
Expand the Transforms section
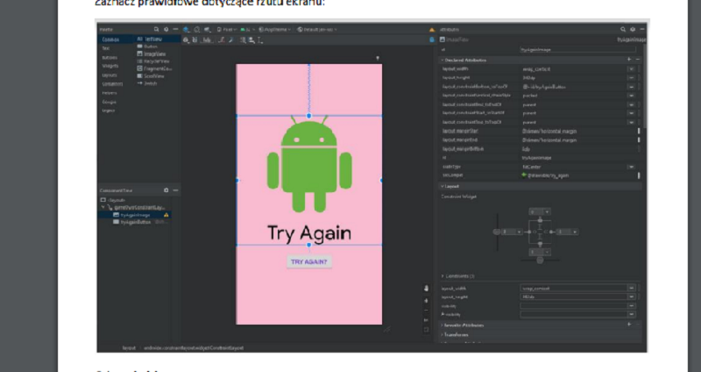pos(443,334)
